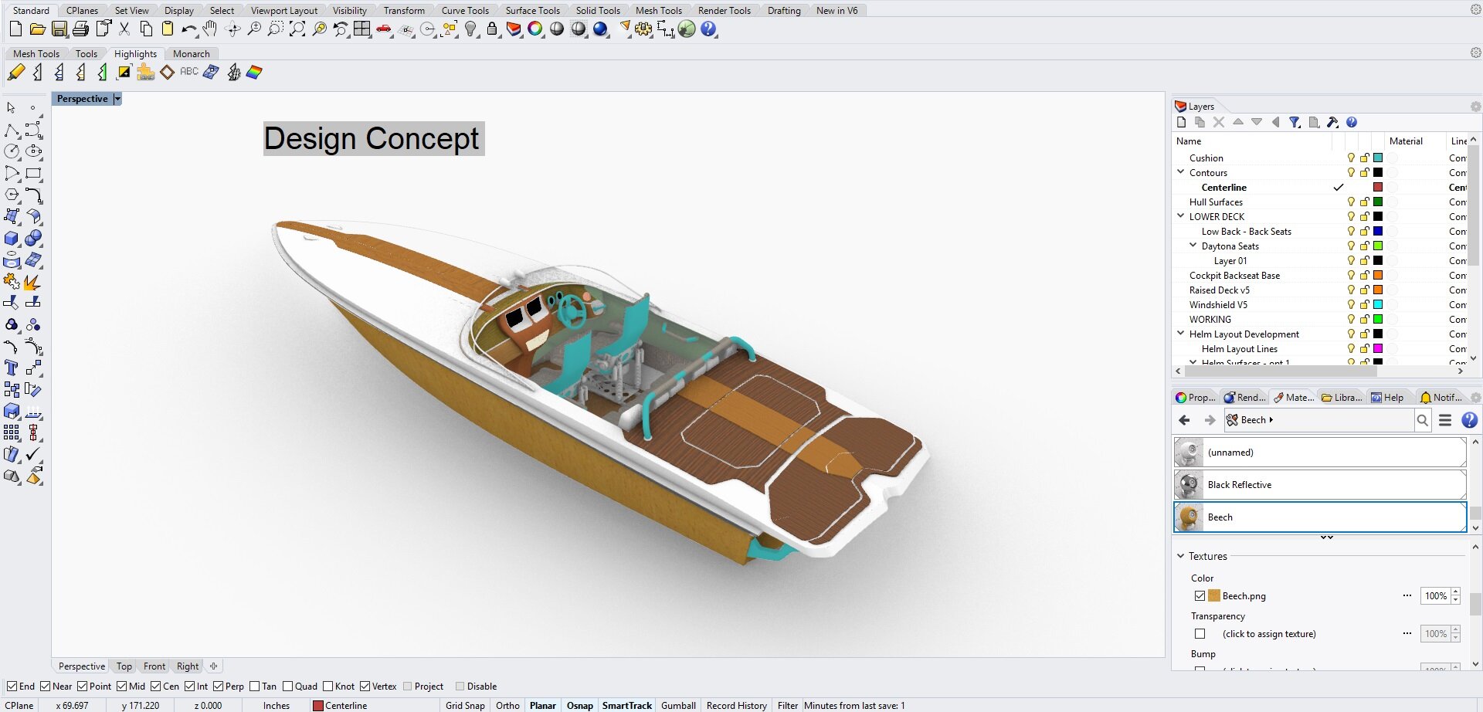Click the Print icon in Standard toolbar

point(80,29)
